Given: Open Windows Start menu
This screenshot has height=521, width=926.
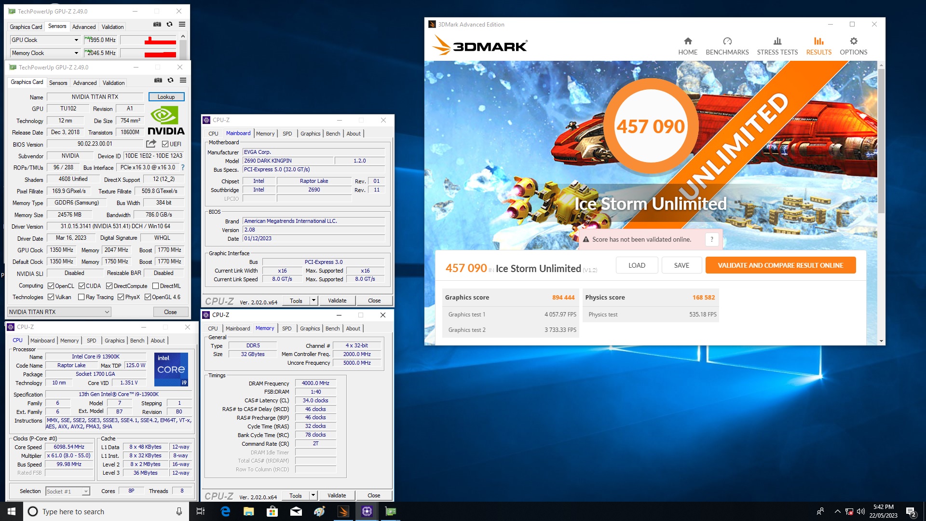Looking at the screenshot, I should tap(12, 511).
